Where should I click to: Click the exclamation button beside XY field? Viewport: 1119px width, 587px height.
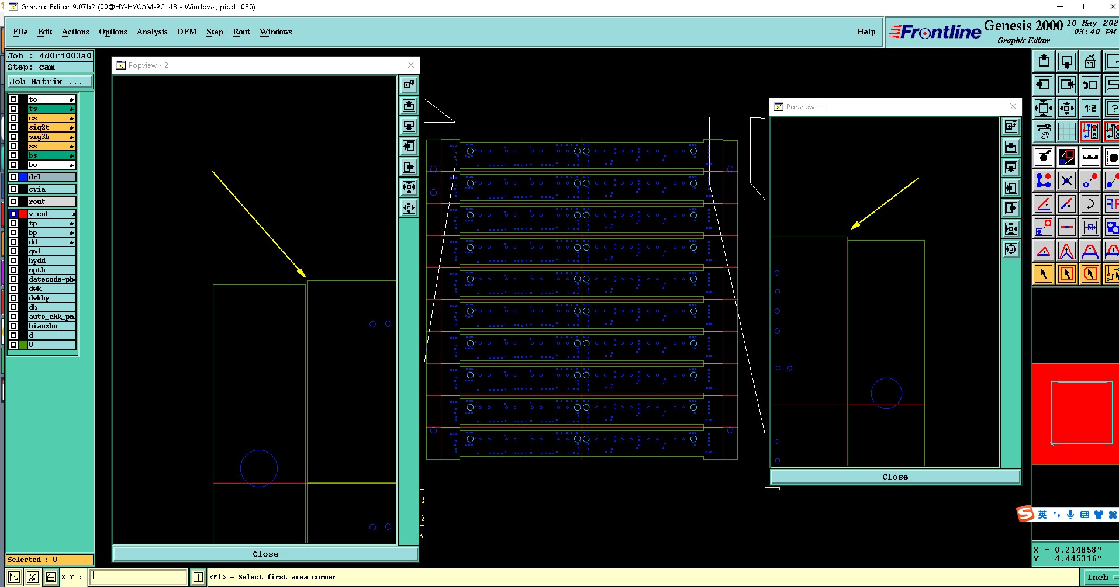pyautogui.click(x=198, y=577)
